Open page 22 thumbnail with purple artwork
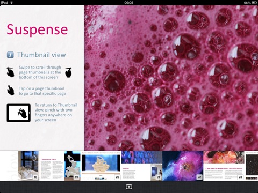 [183, 166]
